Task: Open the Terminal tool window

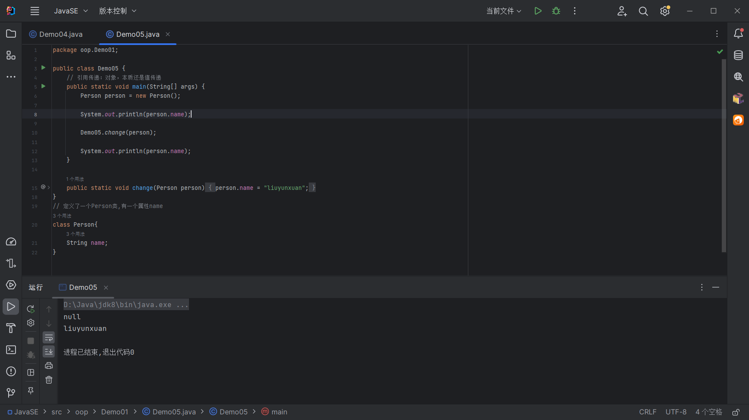Action: tap(11, 349)
